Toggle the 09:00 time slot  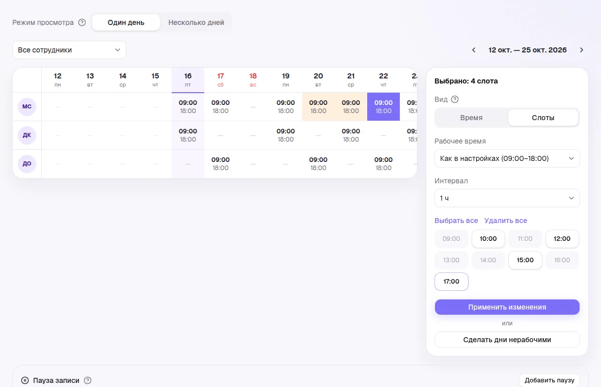click(x=451, y=239)
